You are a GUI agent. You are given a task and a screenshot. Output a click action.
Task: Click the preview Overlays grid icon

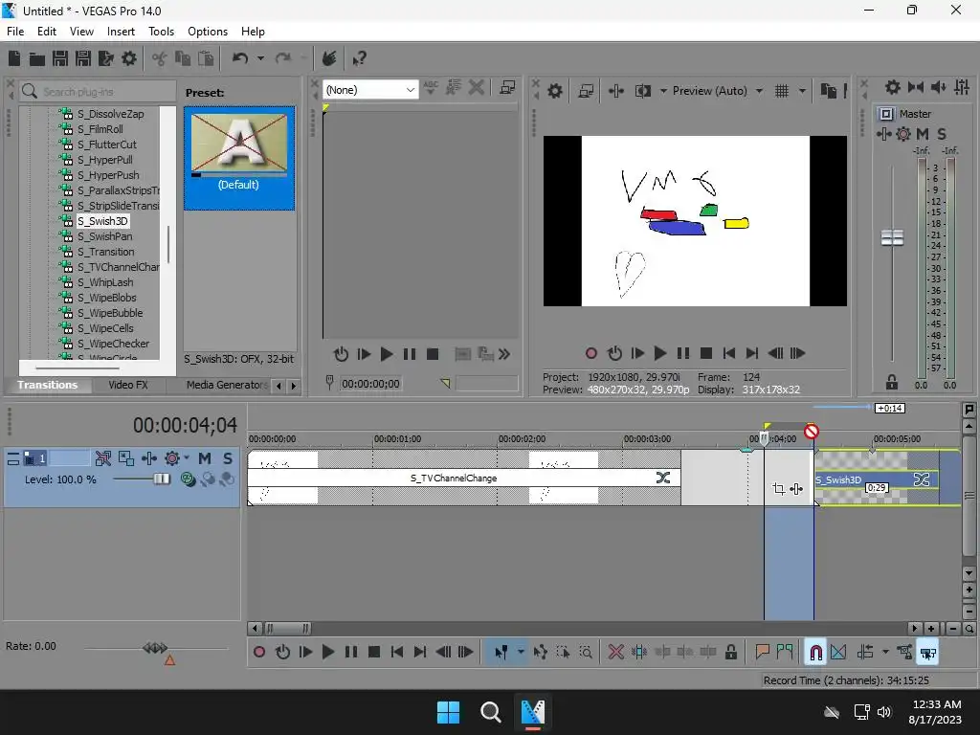coord(782,91)
